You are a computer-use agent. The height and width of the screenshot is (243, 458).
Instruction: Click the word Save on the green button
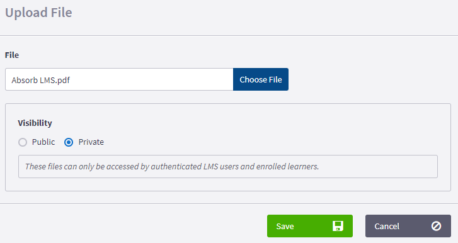(285, 227)
